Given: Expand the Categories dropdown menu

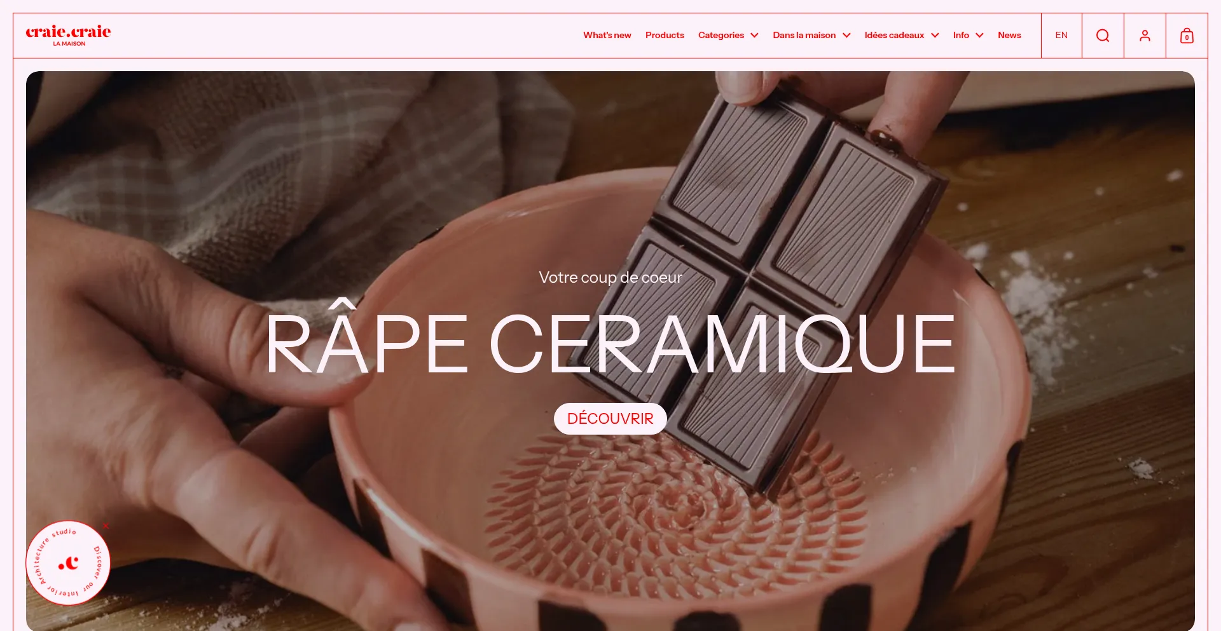Looking at the screenshot, I should tap(728, 36).
